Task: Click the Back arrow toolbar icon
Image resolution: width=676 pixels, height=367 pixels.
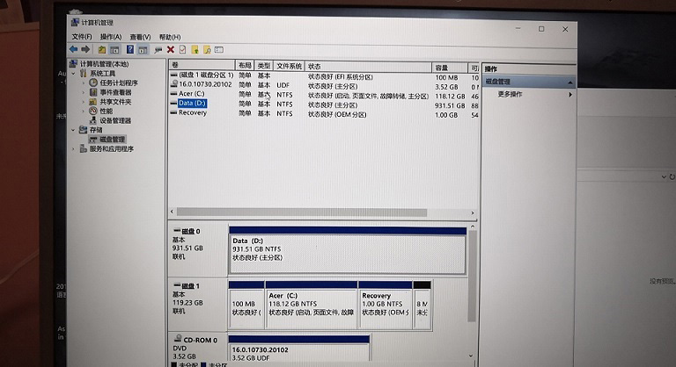Action: point(74,49)
